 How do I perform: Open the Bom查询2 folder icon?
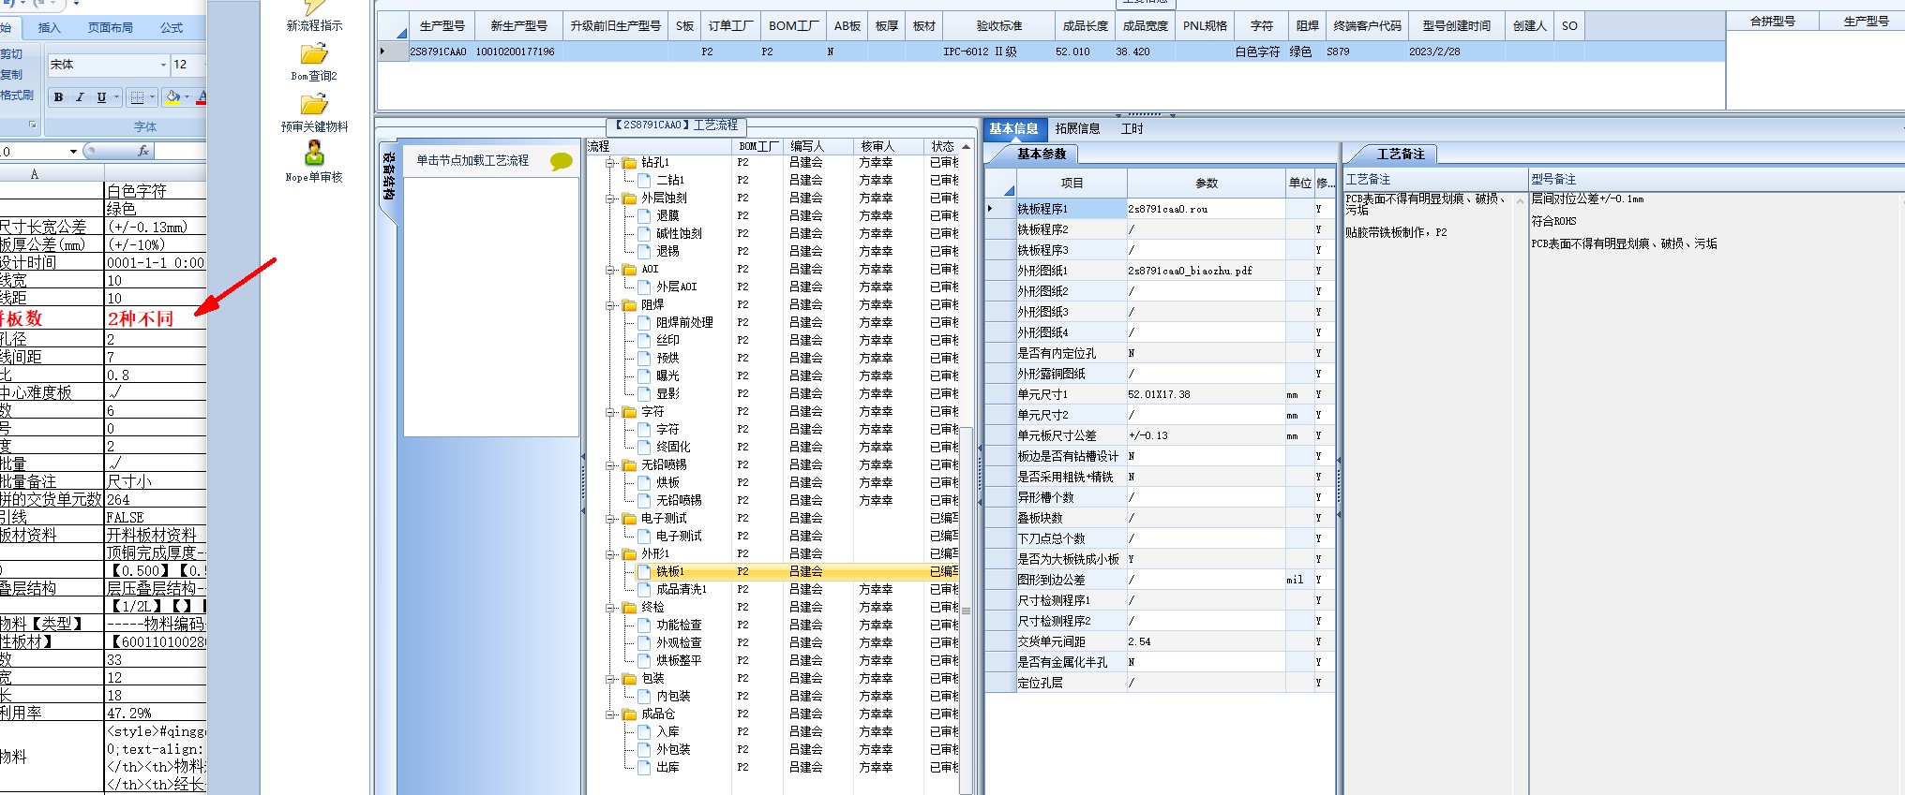(314, 54)
